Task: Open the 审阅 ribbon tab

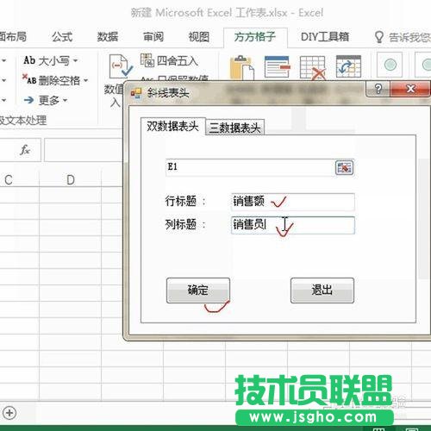Action: pos(153,37)
